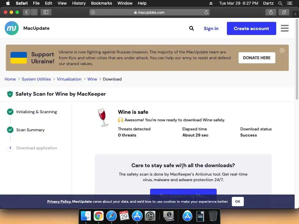Open System Utilities breadcrumb link
299x224 pixels.
tap(36, 79)
